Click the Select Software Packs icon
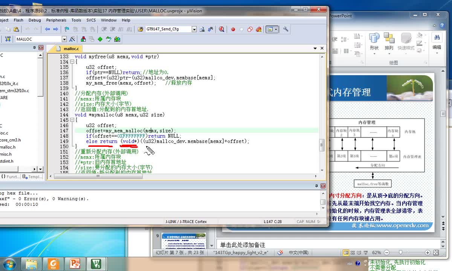This screenshot has height=271, width=452. pyautogui.click(x=108, y=39)
